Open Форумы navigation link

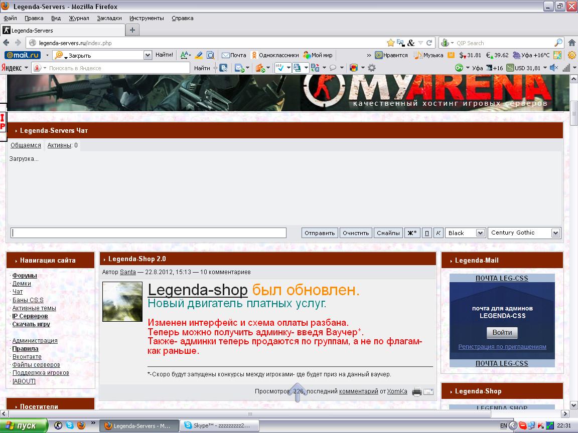point(25,276)
